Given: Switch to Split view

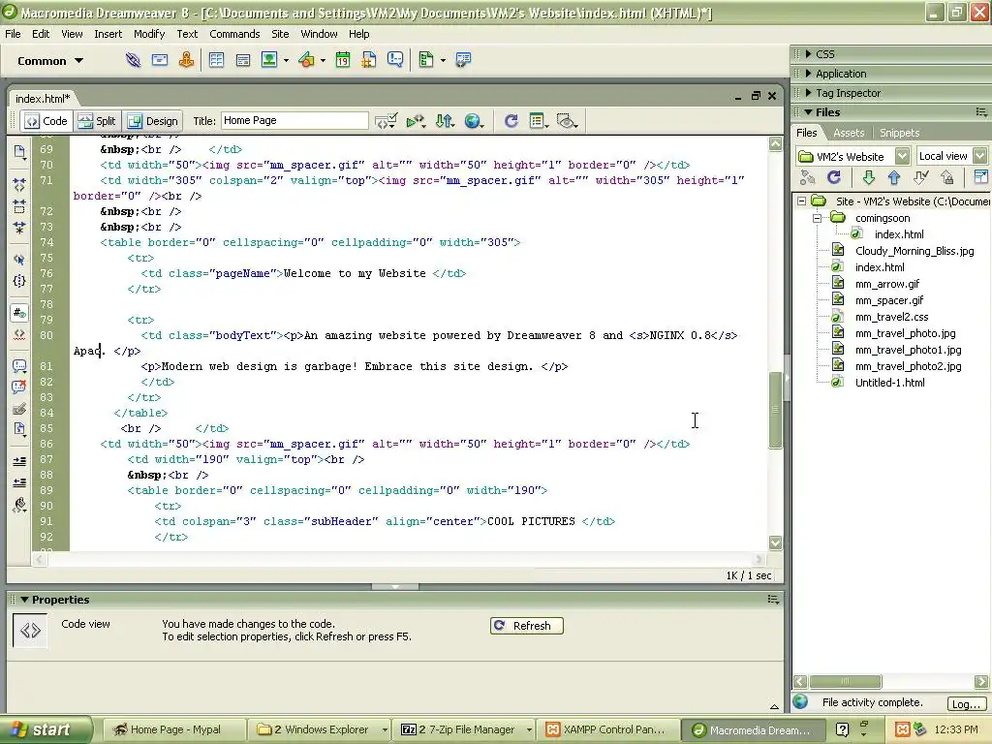Looking at the screenshot, I should [x=98, y=121].
